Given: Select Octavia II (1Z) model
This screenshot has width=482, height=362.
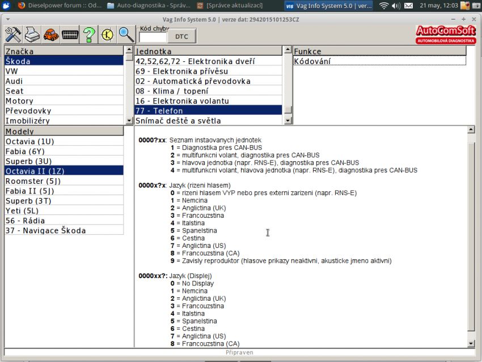Looking at the screenshot, I should (x=64, y=171).
